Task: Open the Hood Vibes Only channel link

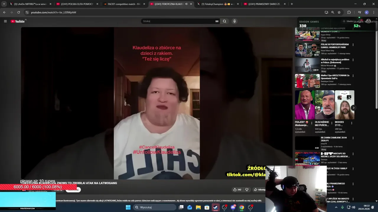Action: click(328, 51)
